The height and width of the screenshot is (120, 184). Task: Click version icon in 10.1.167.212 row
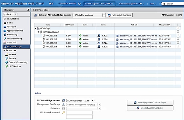click(99, 39)
